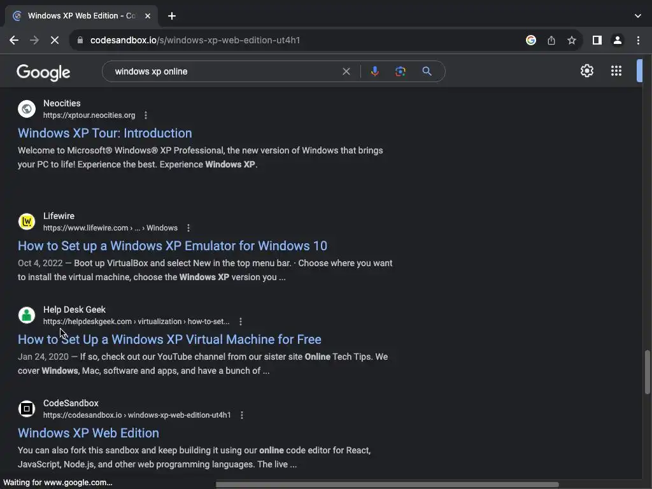Submit search with the magnifier icon
The image size is (652, 489).
click(427, 71)
